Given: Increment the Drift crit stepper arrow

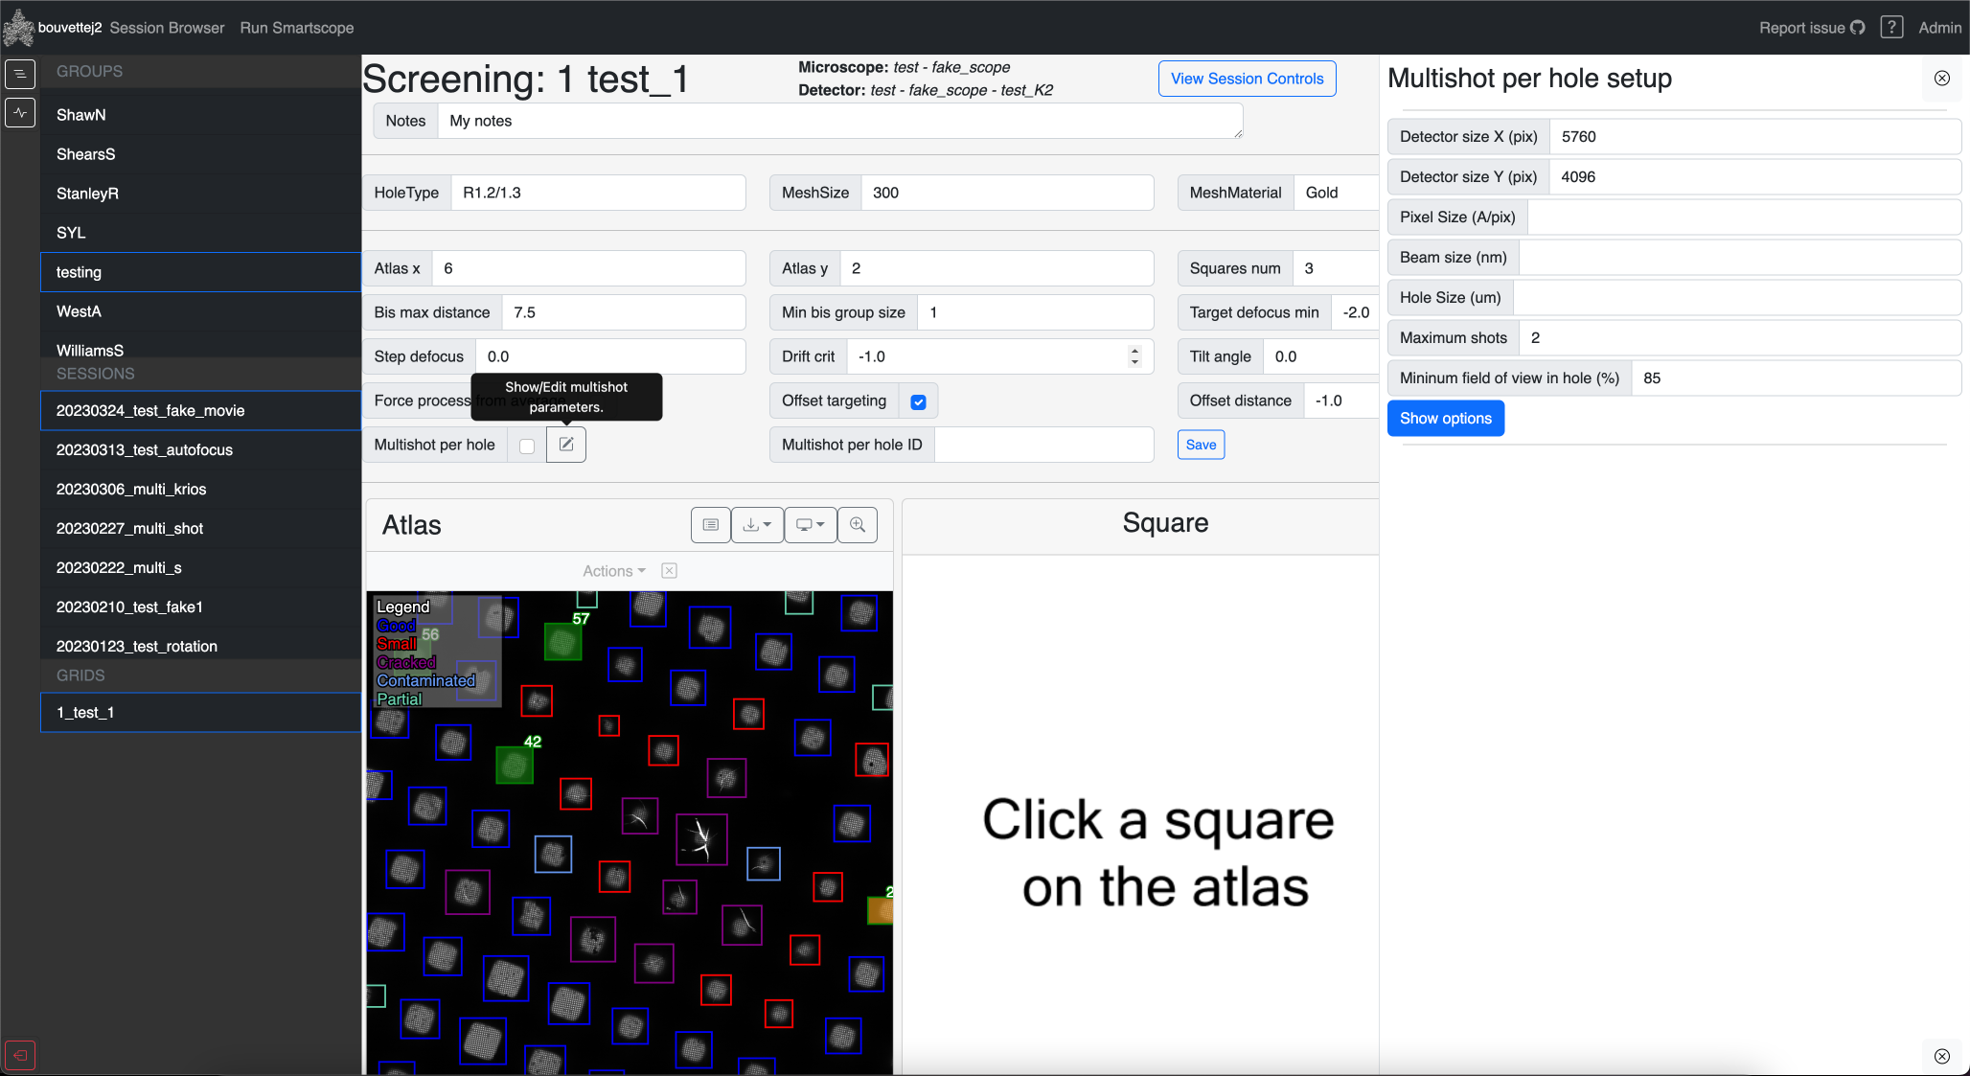Looking at the screenshot, I should click(x=1134, y=351).
